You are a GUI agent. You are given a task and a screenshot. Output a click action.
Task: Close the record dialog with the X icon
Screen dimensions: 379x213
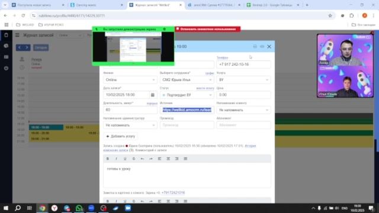pyautogui.click(x=269, y=47)
